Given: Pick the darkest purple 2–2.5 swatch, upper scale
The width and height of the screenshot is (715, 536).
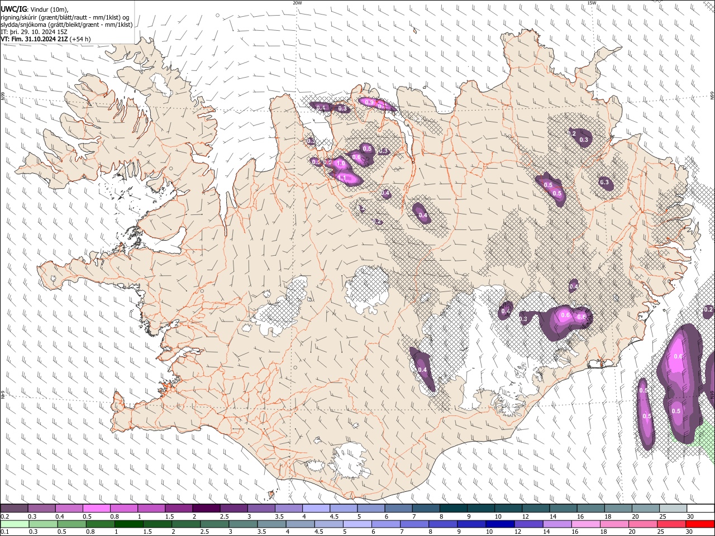Looking at the screenshot, I should [206, 509].
